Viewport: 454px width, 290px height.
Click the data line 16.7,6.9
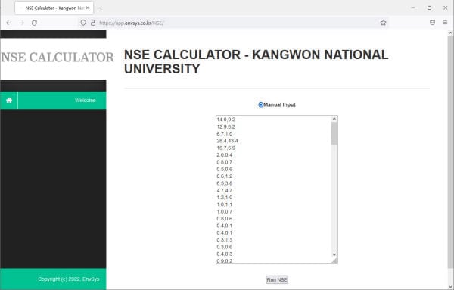(x=225, y=148)
